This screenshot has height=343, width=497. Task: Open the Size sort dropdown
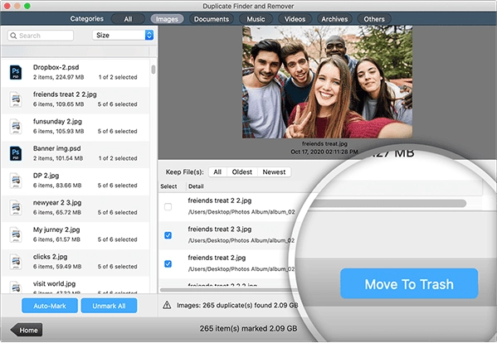click(x=123, y=35)
